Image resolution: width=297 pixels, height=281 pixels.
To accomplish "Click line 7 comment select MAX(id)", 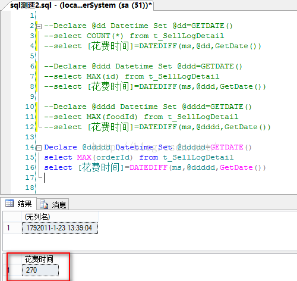I will pyautogui.click(x=132, y=76).
